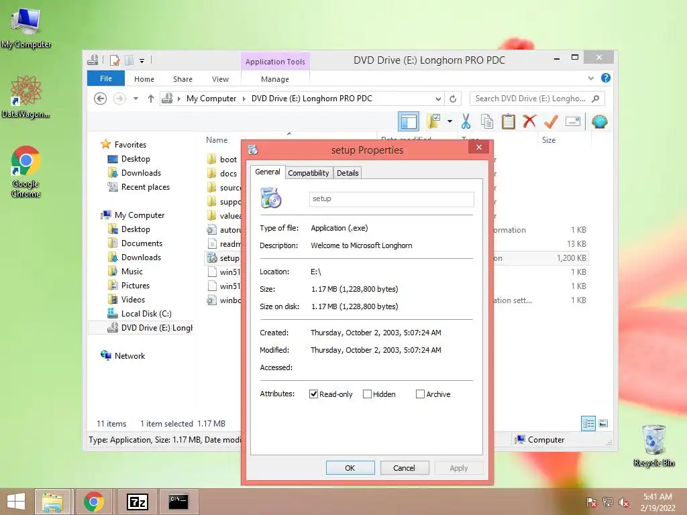The height and width of the screenshot is (515, 687).
Task: Click the Search DVD Drive box
Action: coord(530,99)
